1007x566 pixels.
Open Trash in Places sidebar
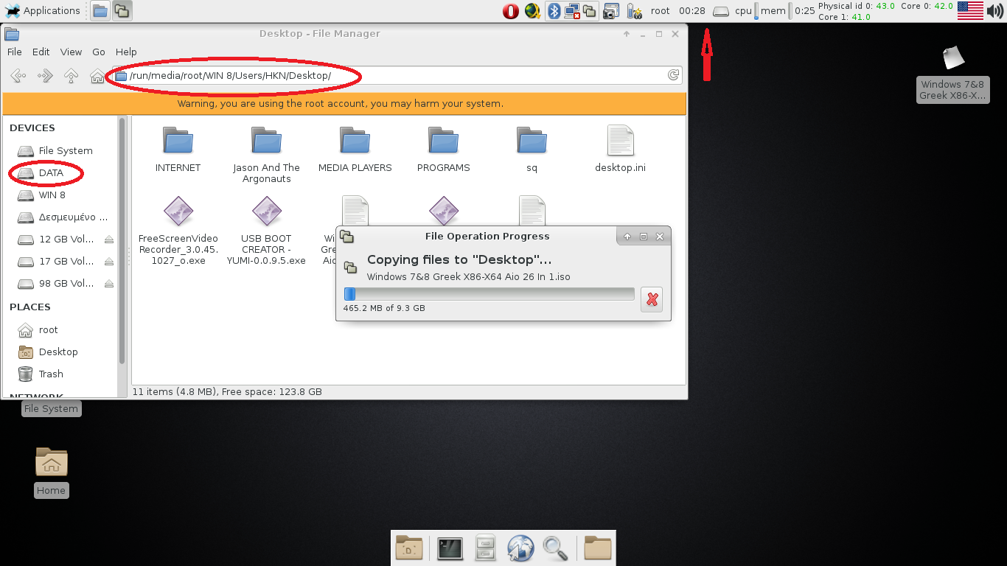(51, 374)
